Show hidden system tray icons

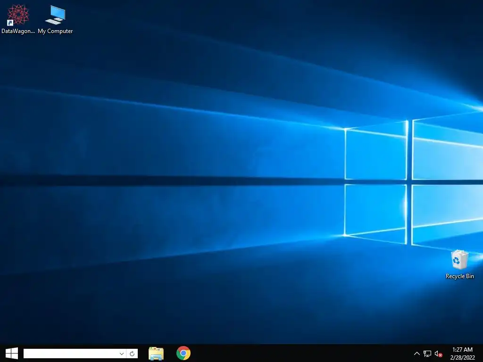(x=417, y=354)
